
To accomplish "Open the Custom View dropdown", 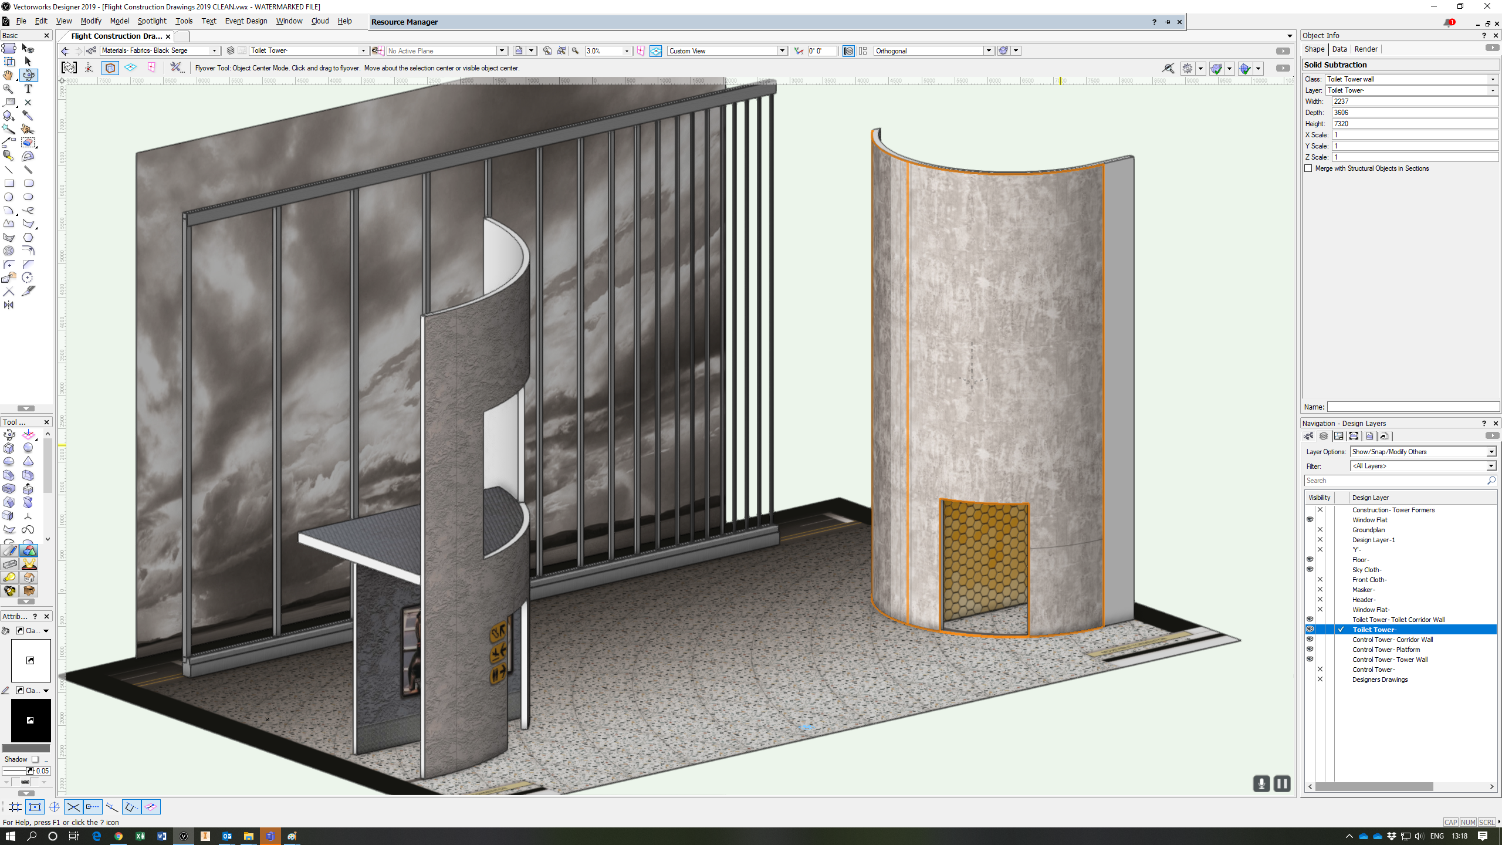I will [x=782, y=51].
